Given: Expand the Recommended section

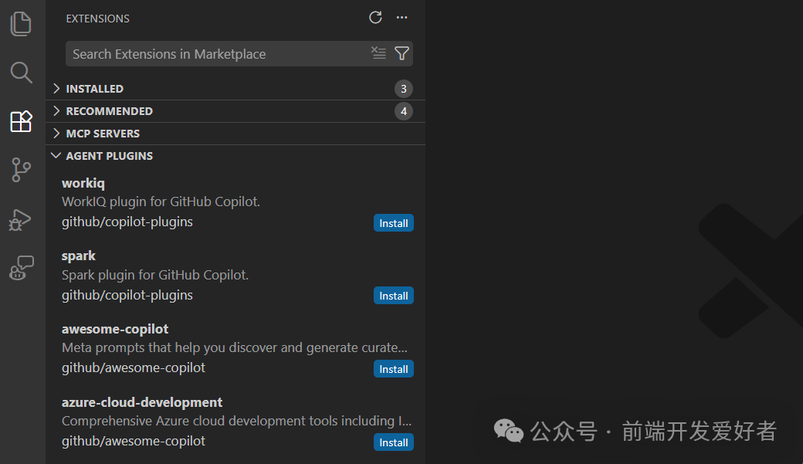Looking at the screenshot, I should [109, 111].
